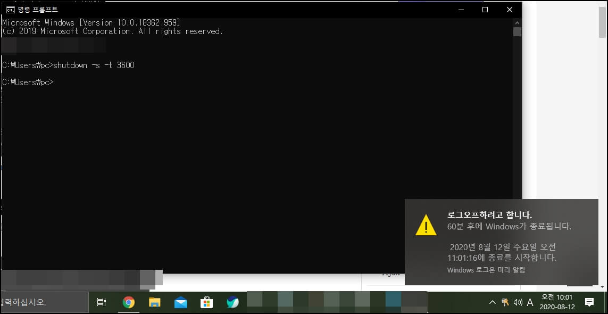Click the yellow warning icon in the notification
Screen dimensions: 608x314
[x=426, y=225]
